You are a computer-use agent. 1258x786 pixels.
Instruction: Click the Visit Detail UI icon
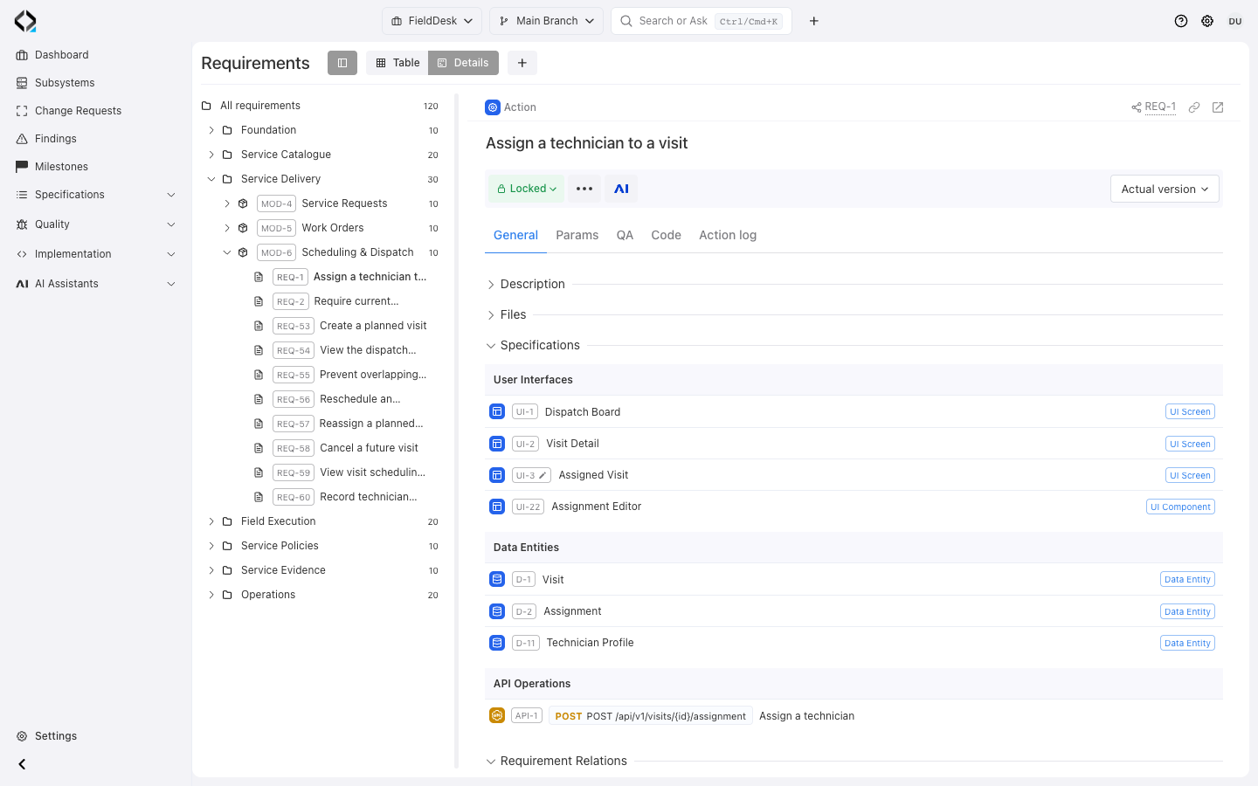pyautogui.click(x=497, y=444)
